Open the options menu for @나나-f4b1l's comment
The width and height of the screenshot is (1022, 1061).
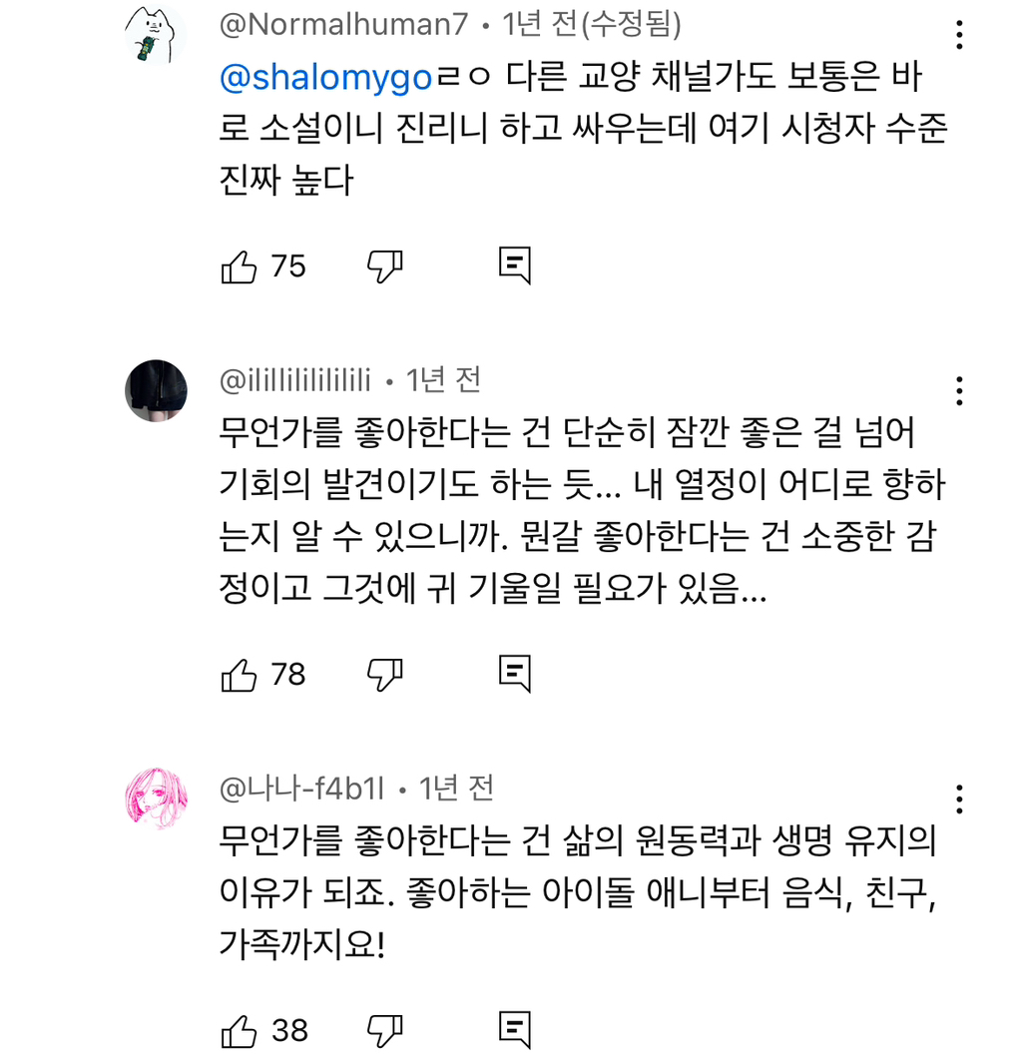click(959, 798)
